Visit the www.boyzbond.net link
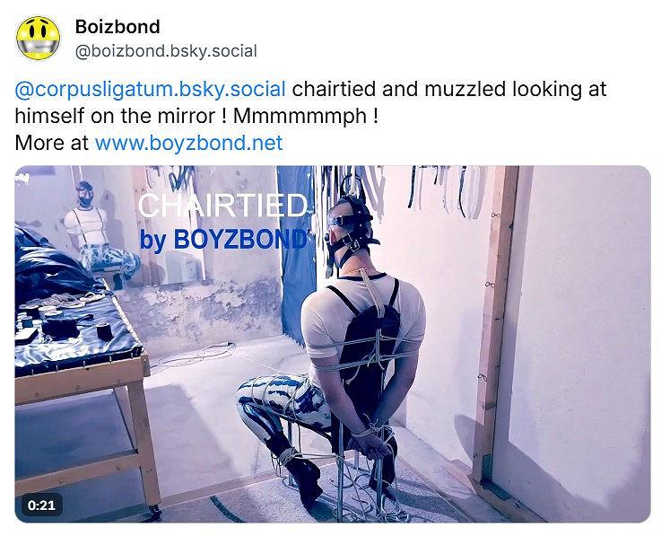The image size is (661, 536). coord(188,143)
